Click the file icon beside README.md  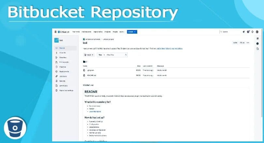pos(84,75)
